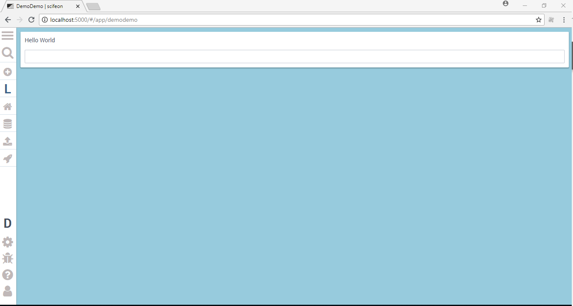Click the upload tray icon
573x306 pixels.
click(8, 141)
